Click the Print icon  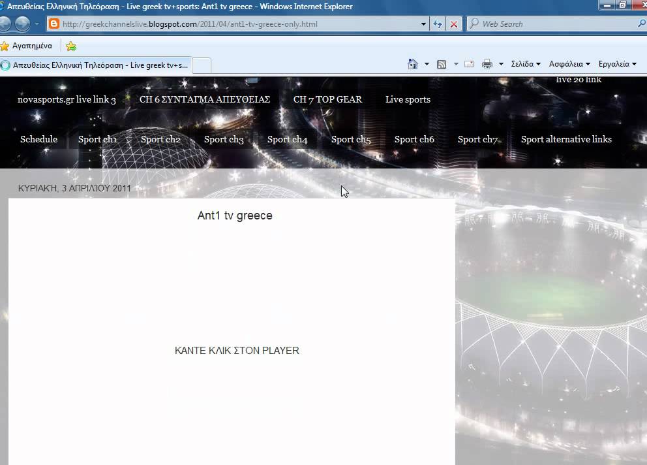[x=487, y=64]
